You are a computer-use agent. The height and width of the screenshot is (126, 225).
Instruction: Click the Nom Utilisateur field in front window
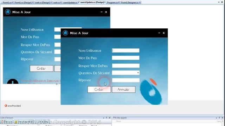click(126, 50)
